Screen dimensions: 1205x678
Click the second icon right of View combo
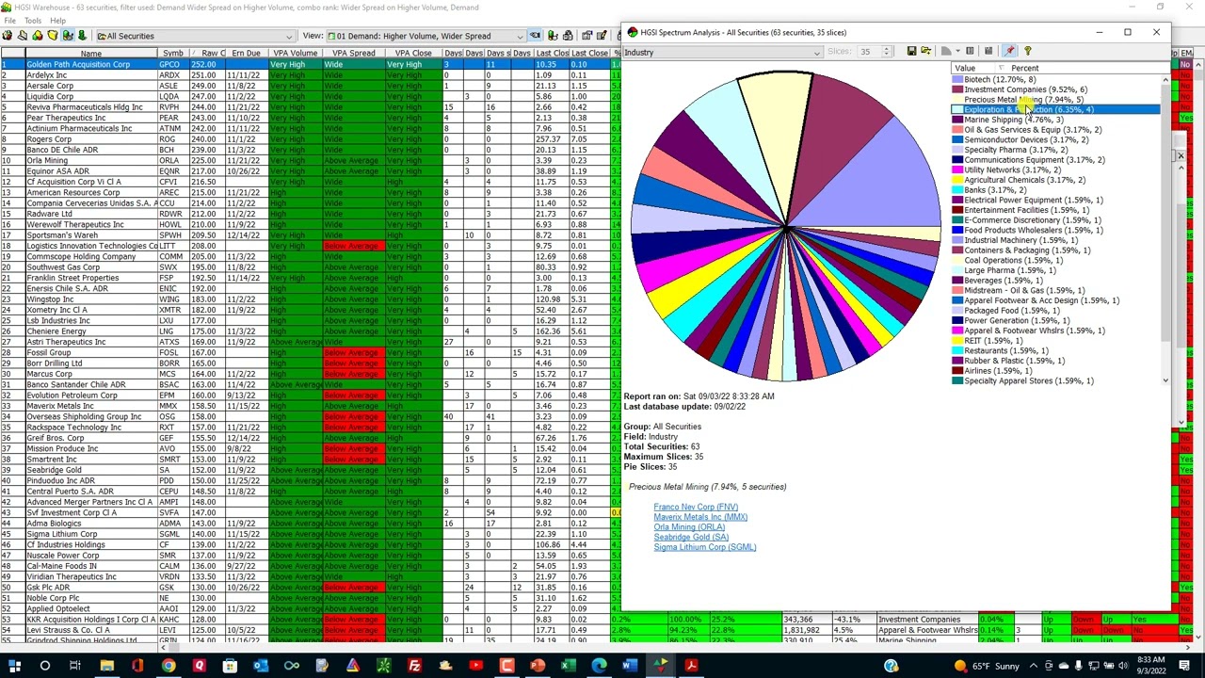click(x=553, y=36)
